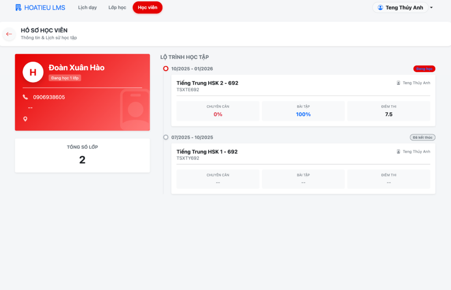Click the Đã kết thúc status badge

(422, 137)
